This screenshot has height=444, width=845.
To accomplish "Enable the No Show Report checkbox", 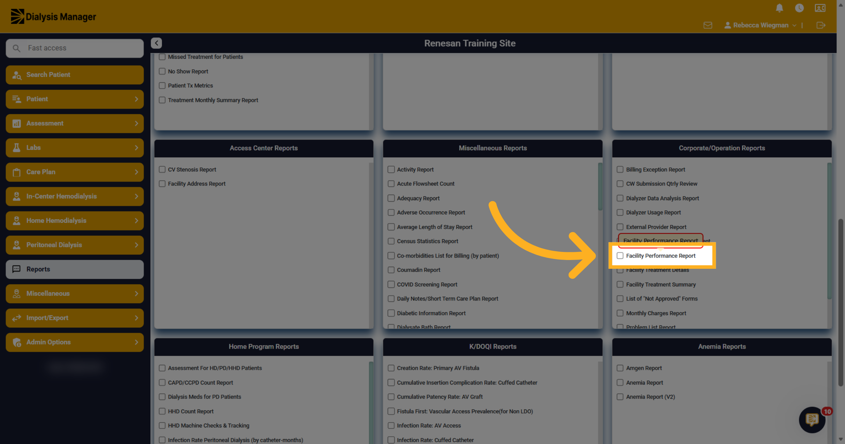I will click(x=162, y=71).
